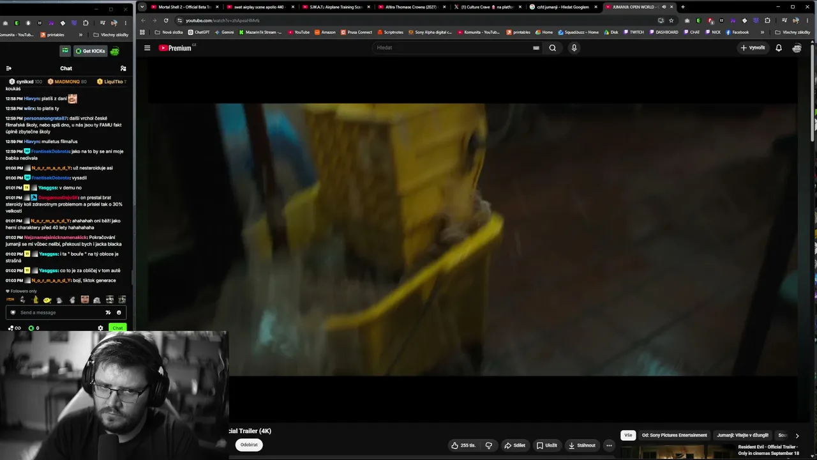Open chat user personanongrata87's profile
The width and height of the screenshot is (817, 460).
point(45,118)
